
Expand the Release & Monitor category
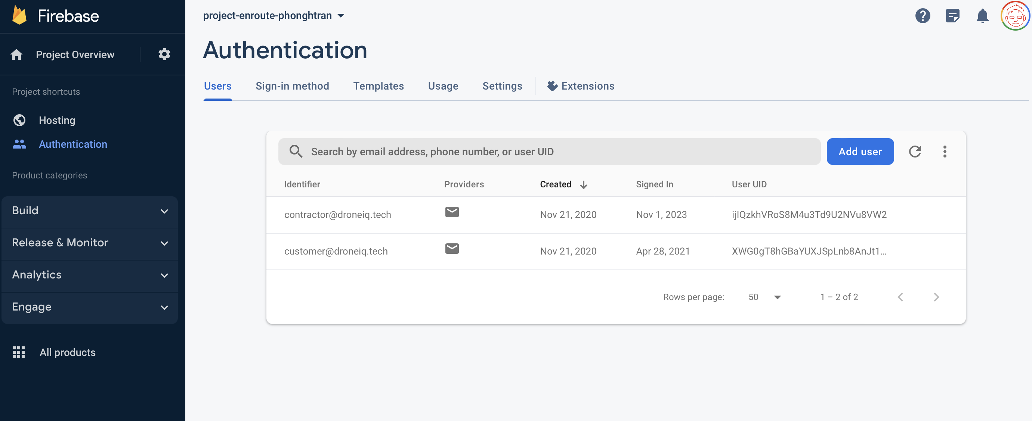pos(90,243)
